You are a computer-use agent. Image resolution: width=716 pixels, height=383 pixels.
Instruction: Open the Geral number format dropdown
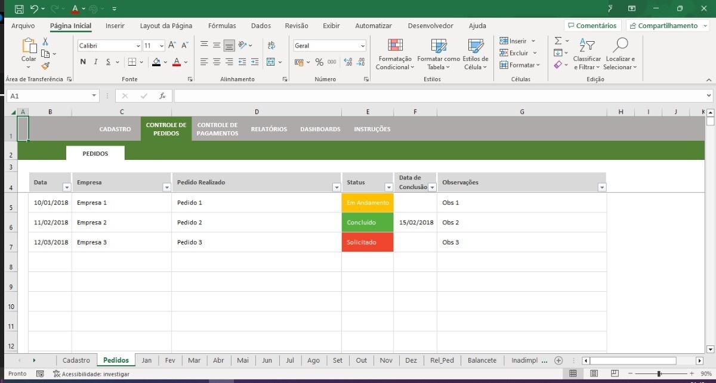362,46
